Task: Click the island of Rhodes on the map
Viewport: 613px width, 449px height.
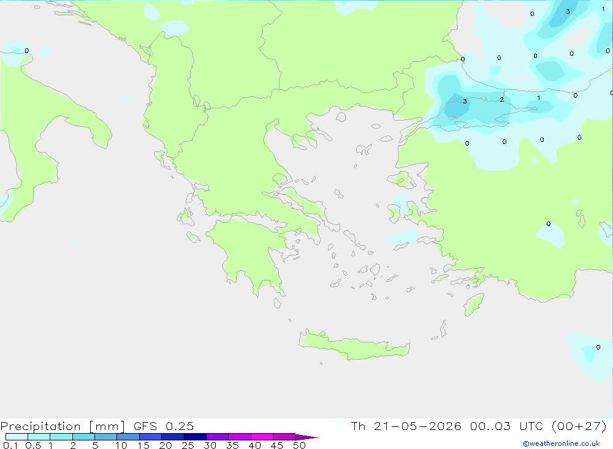Action: [x=474, y=304]
